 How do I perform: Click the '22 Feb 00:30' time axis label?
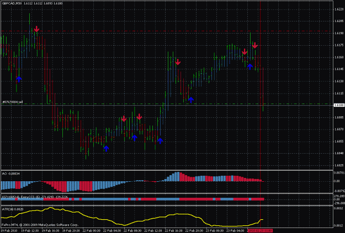(92, 231)
